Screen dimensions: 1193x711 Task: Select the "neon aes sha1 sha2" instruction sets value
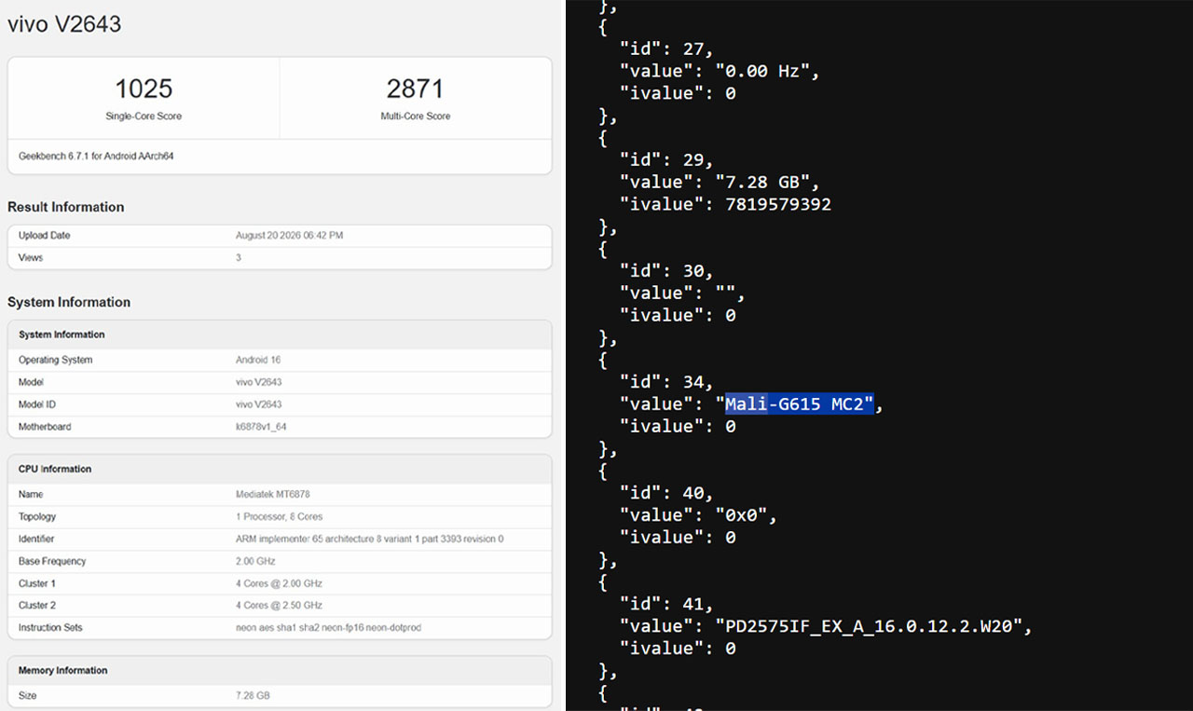[328, 628]
